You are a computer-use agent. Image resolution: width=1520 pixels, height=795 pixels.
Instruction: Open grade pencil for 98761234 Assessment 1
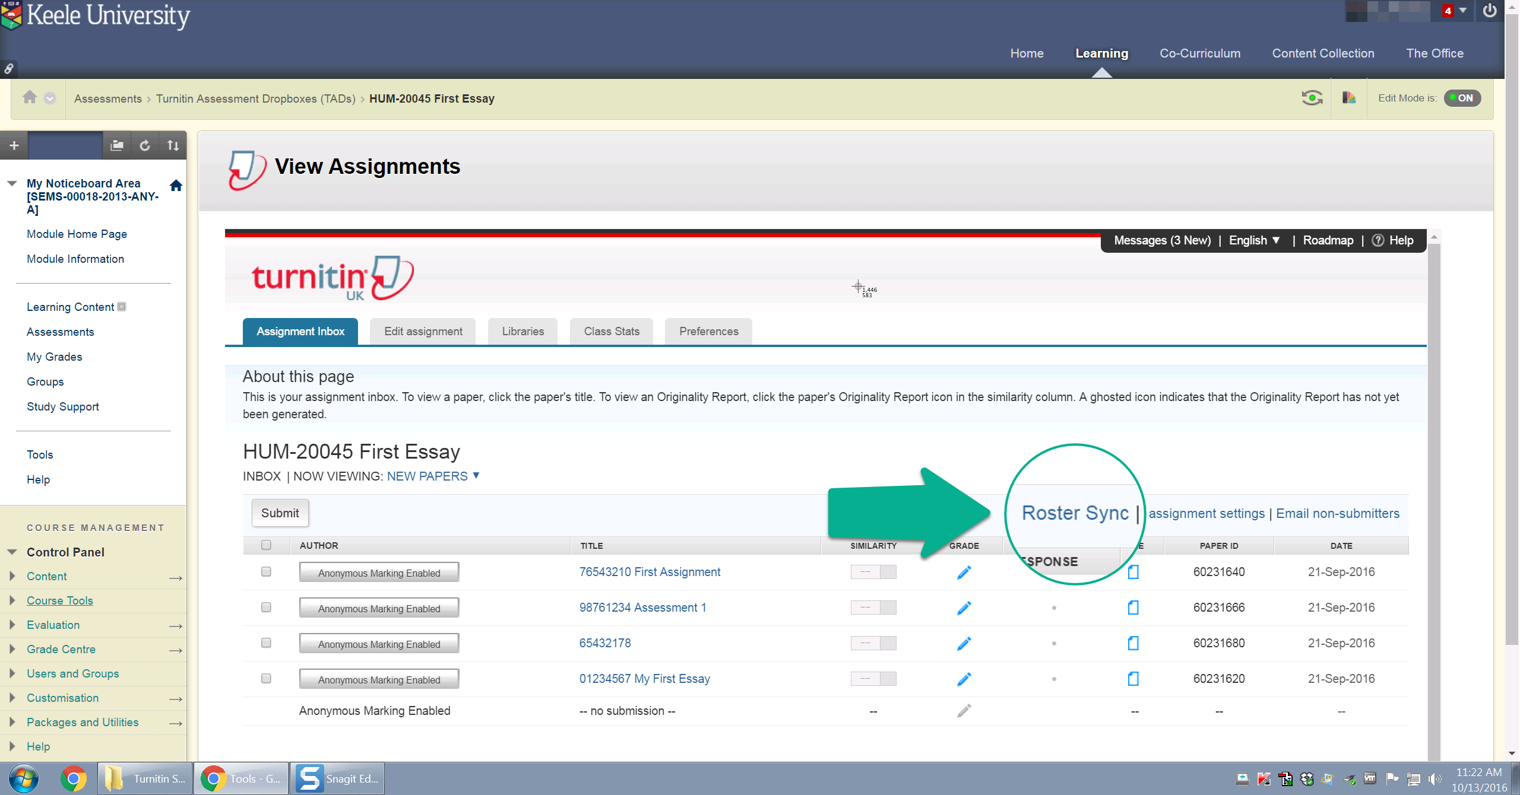964,608
